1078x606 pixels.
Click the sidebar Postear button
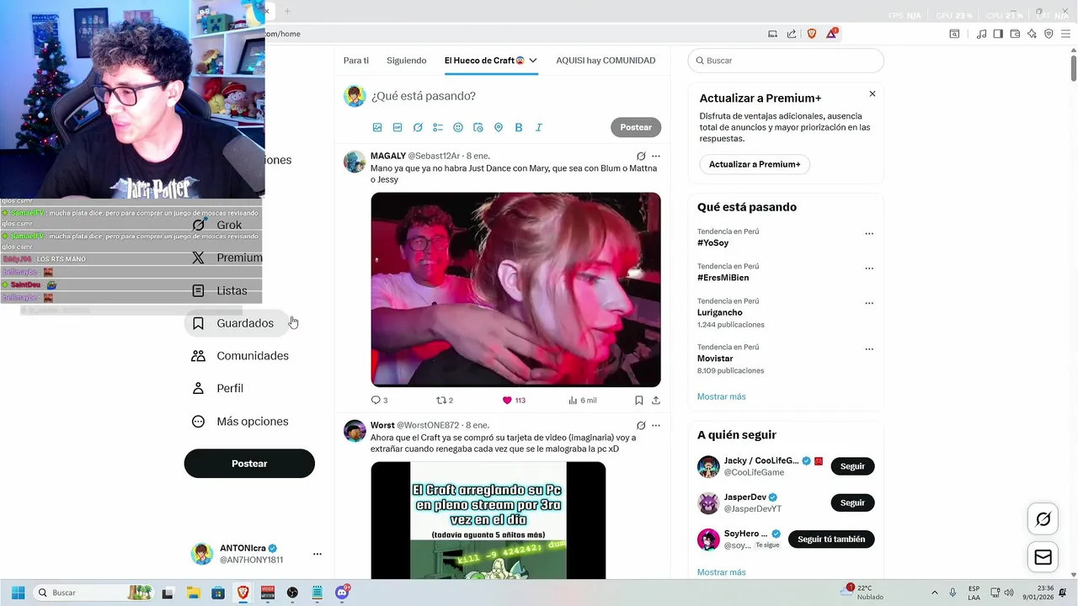click(x=249, y=464)
